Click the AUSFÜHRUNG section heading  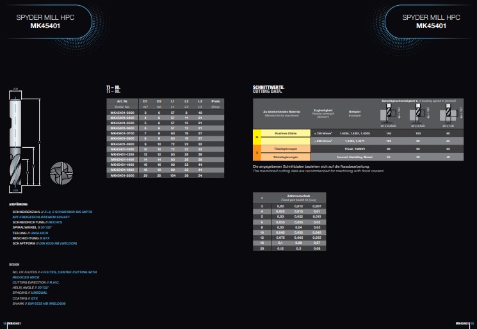point(19,204)
